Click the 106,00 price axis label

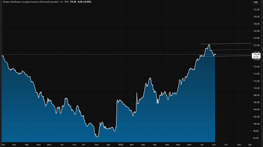coord(256,102)
